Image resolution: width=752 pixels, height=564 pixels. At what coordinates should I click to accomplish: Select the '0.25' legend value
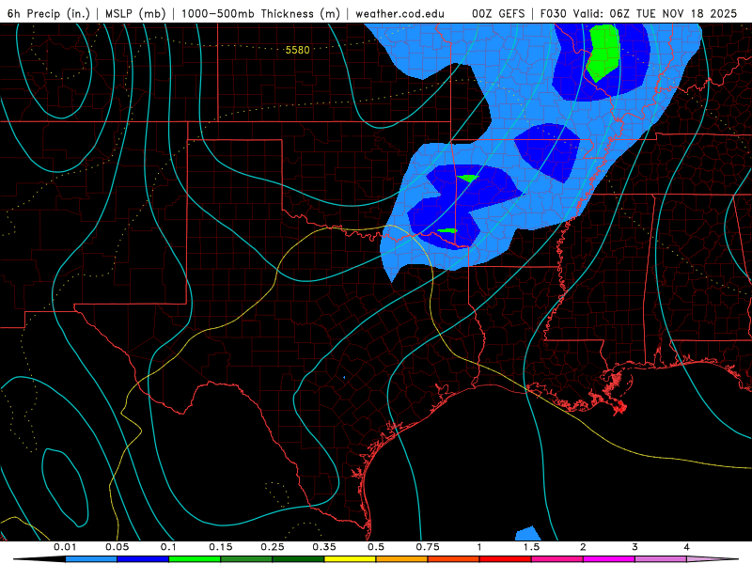273,547
